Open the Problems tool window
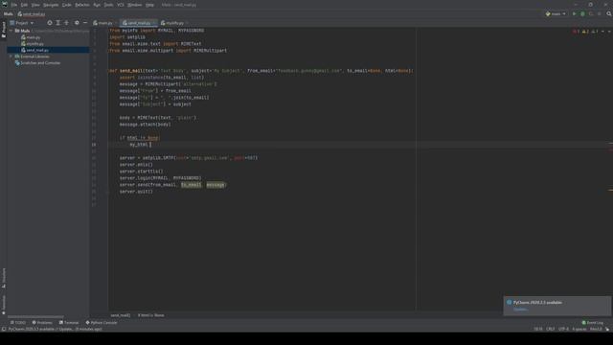The image size is (613, 345). coord(42,323)
